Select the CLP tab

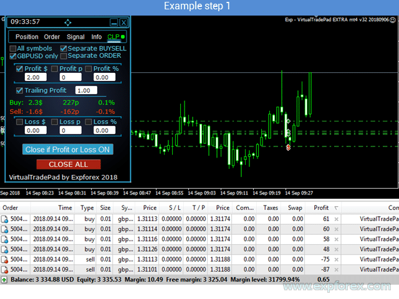coord(113,37)
